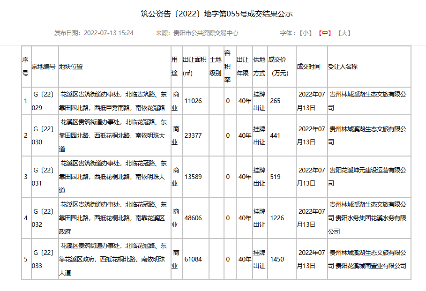Select parcel number G〔22〕029 cell
This screenshot has height=291, width=426.
click(x=44, y=101)
